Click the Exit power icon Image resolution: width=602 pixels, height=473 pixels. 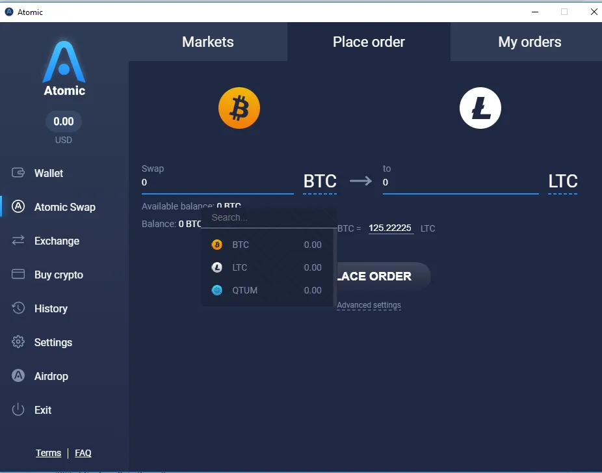18,410
